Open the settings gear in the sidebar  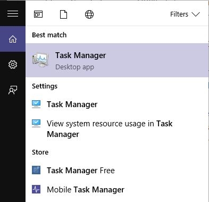tap(13, 64)
